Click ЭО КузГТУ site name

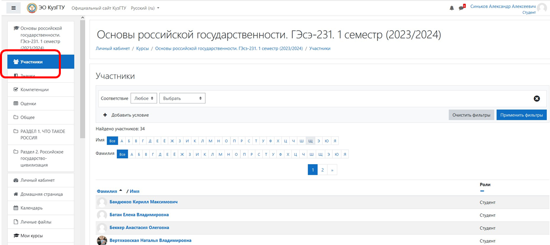pyautogui.click(x=51, y=8)
